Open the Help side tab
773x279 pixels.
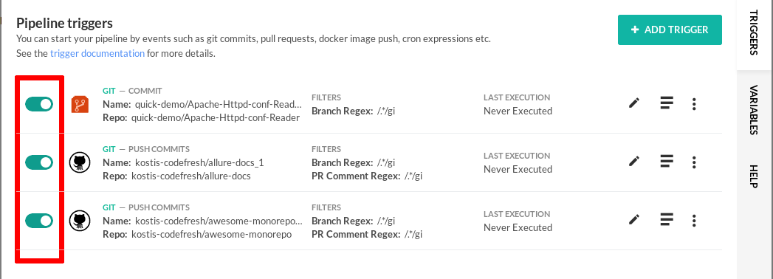pos(753,175)
